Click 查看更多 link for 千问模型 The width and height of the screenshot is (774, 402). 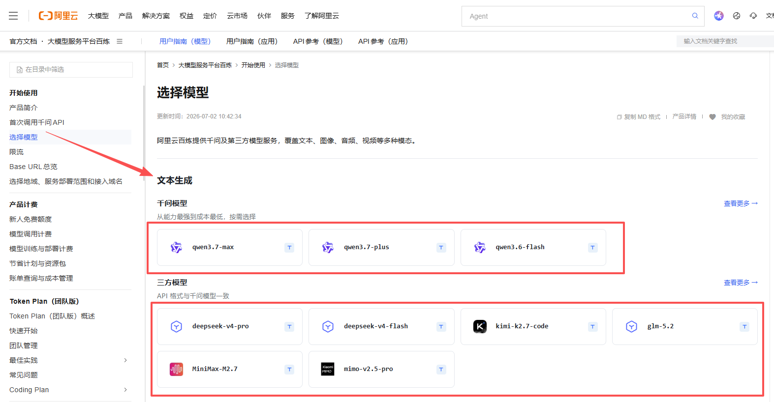(x=741, y=203)
